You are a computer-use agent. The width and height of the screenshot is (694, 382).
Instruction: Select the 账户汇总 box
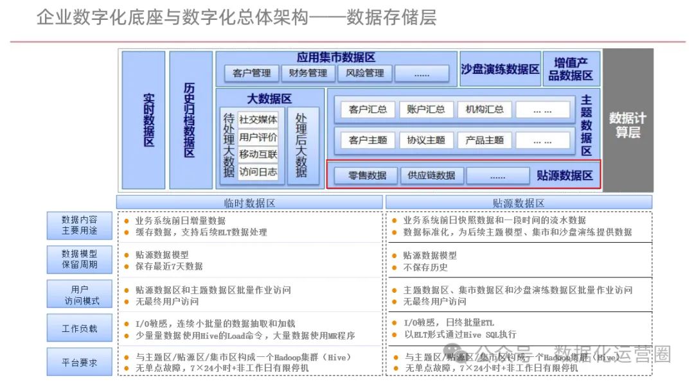pyautogui.click(x=426, y=109)
